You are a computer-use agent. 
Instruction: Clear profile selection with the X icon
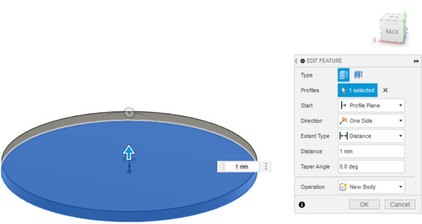point(385,90)
